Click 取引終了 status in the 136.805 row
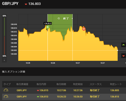126x101 pixels. (x=95, y=90)
